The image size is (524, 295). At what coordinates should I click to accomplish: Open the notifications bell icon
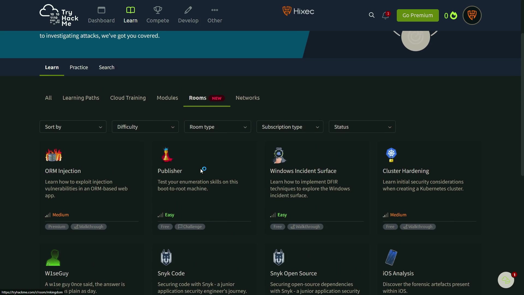click(385, 16)
